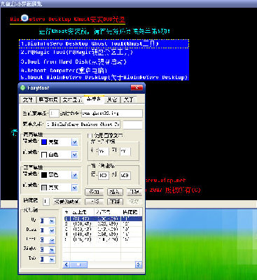Viewport: 257px width, 280px height.
Task: Click the gray color swatch
Action: coord(44,188)
